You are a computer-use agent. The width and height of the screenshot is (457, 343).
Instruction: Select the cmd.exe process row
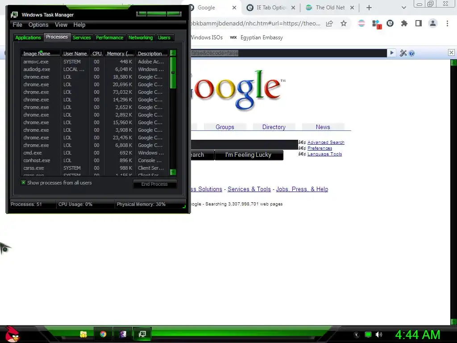[95, 153]
